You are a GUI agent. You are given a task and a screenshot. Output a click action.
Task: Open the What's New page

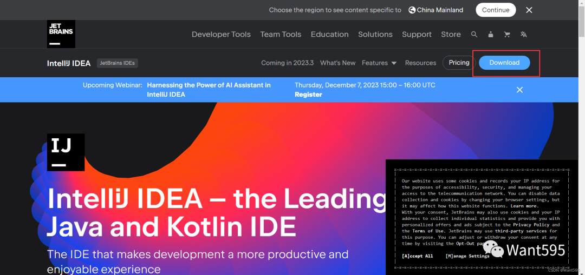[x=337, y=63]
